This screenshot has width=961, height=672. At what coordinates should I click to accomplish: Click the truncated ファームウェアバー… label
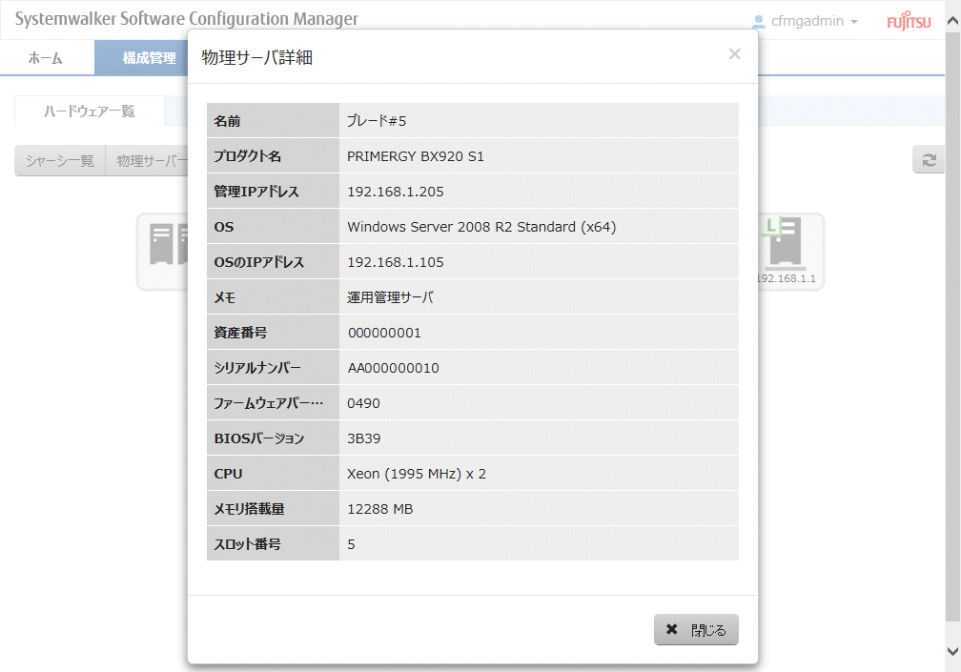click(x=269, y=403)
